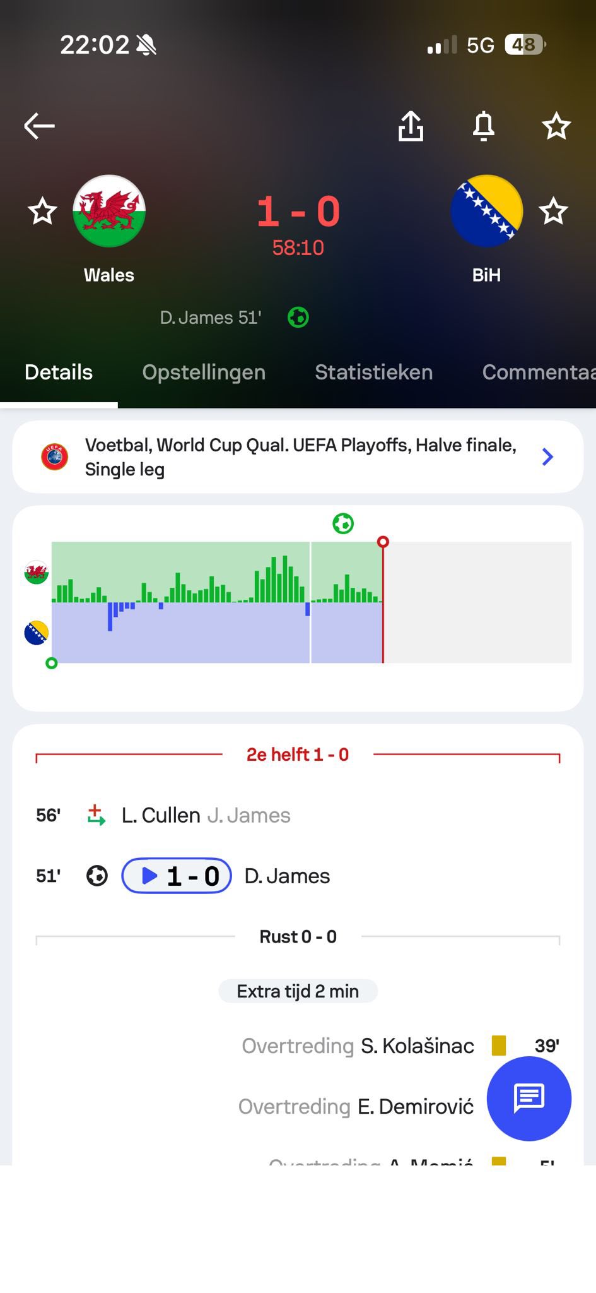The width and height of the screenshot is (596, 1293).
Task: Open D. James player from 51' goal
Action: pyautogui.click(x=287, y=876)
